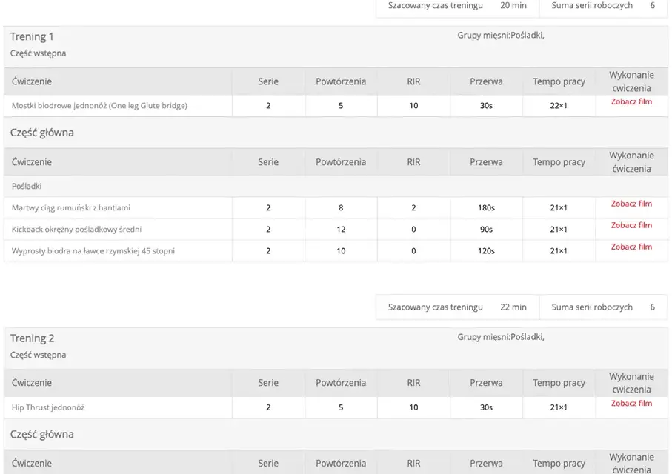Open Zobacz film for Kickback okrężny pośladkowy
Screen dimensions: 672x474
(x=631, y=225)
